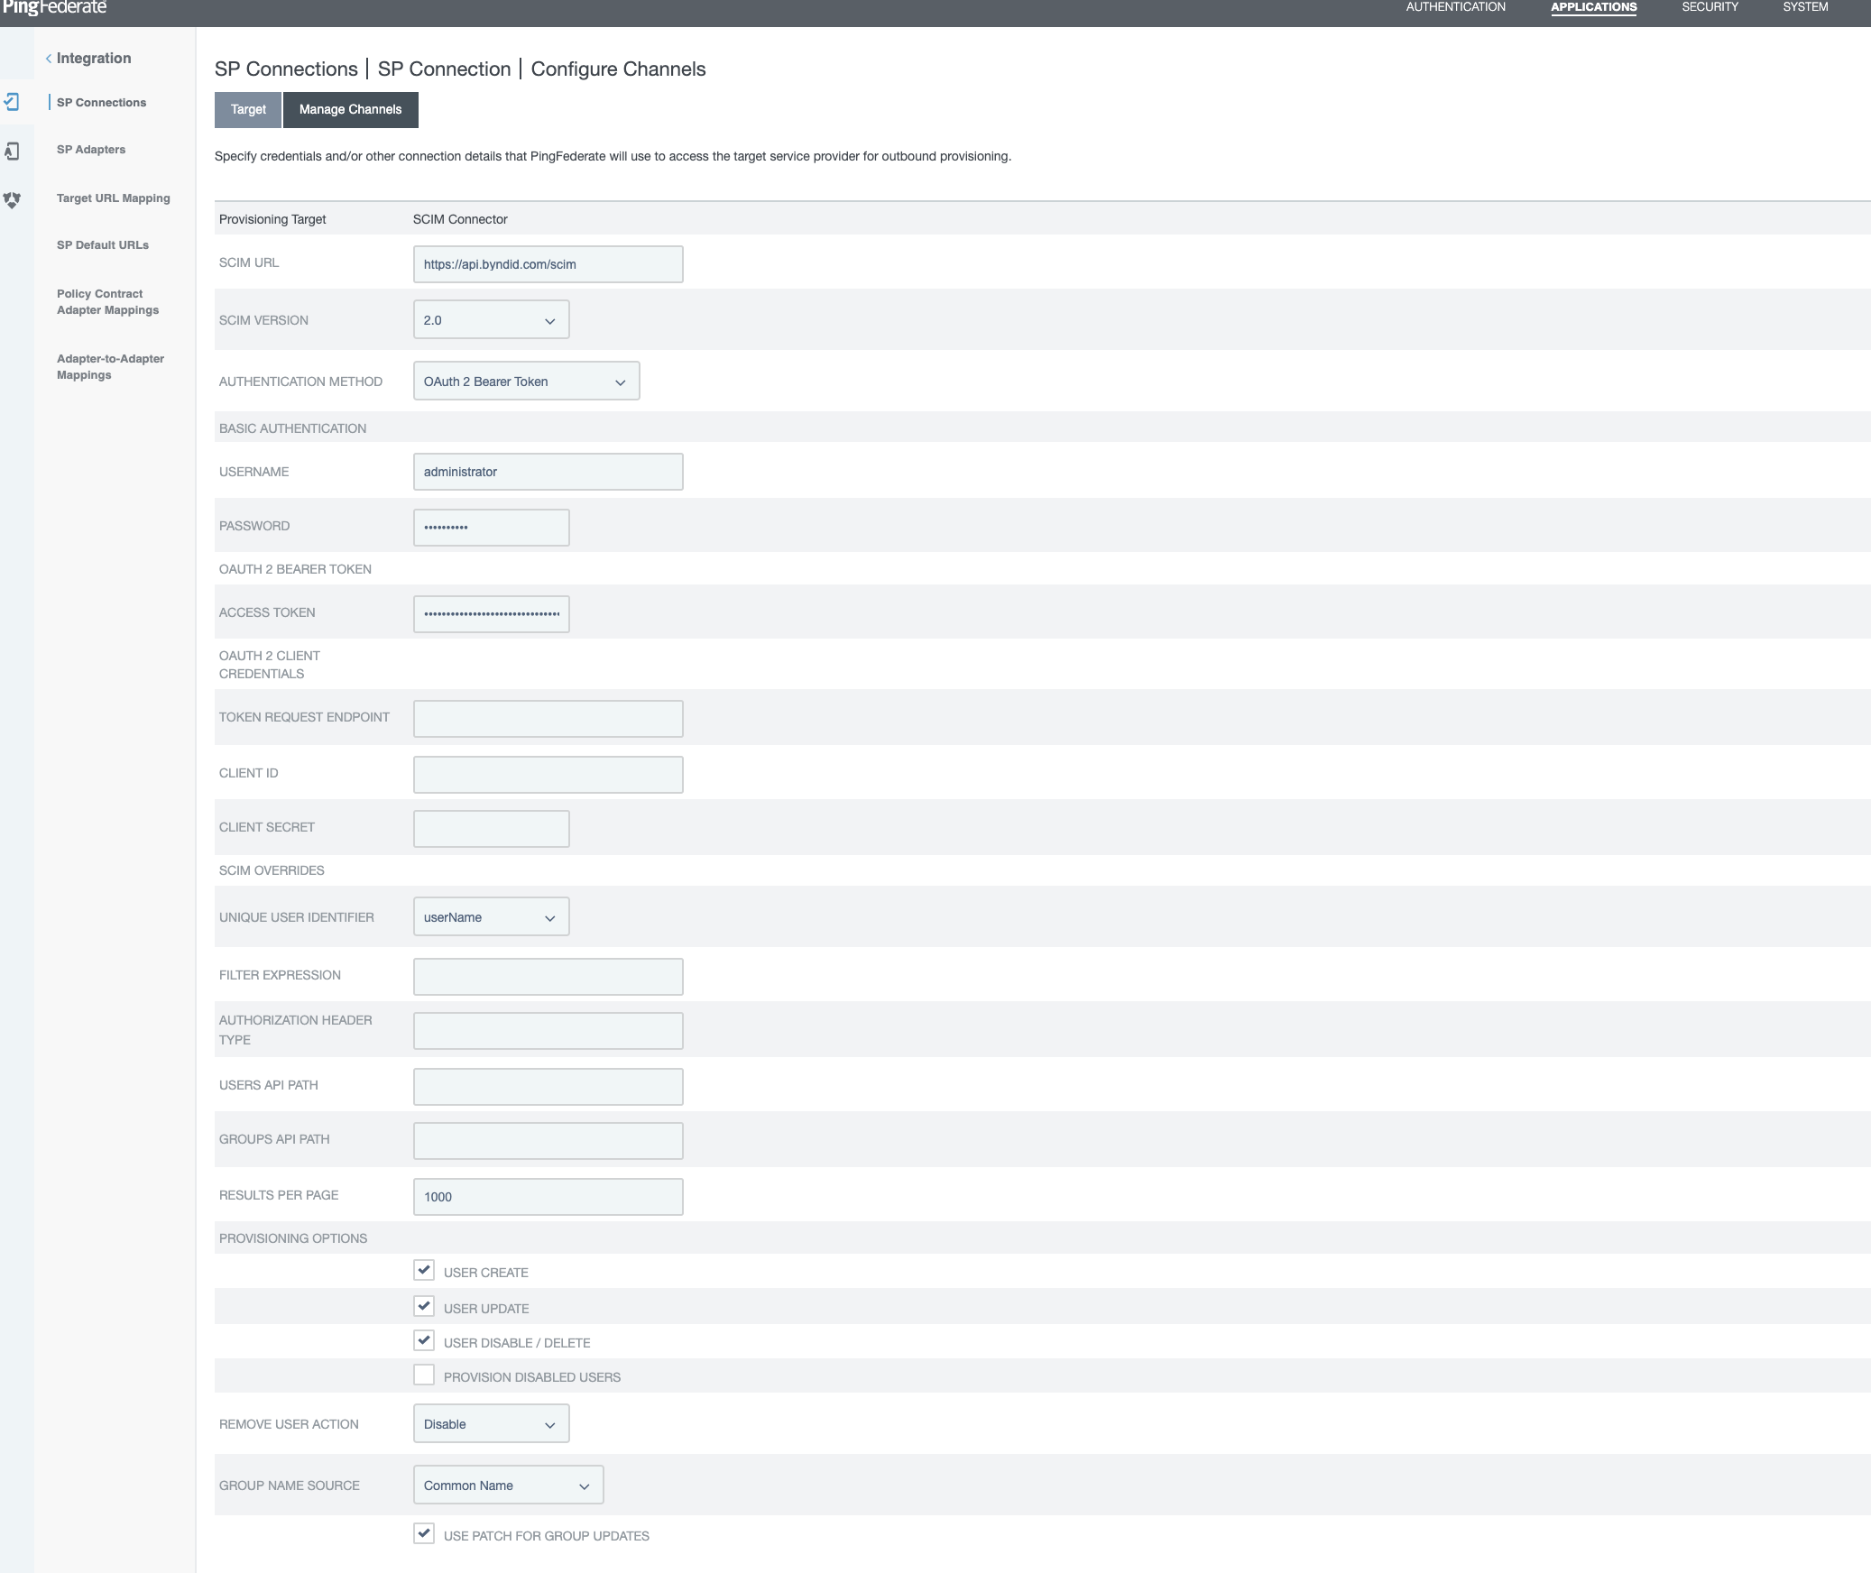Open the Security top menu
The width and height of the screenshot is (1871, 1573).
tap(1710, 7)
